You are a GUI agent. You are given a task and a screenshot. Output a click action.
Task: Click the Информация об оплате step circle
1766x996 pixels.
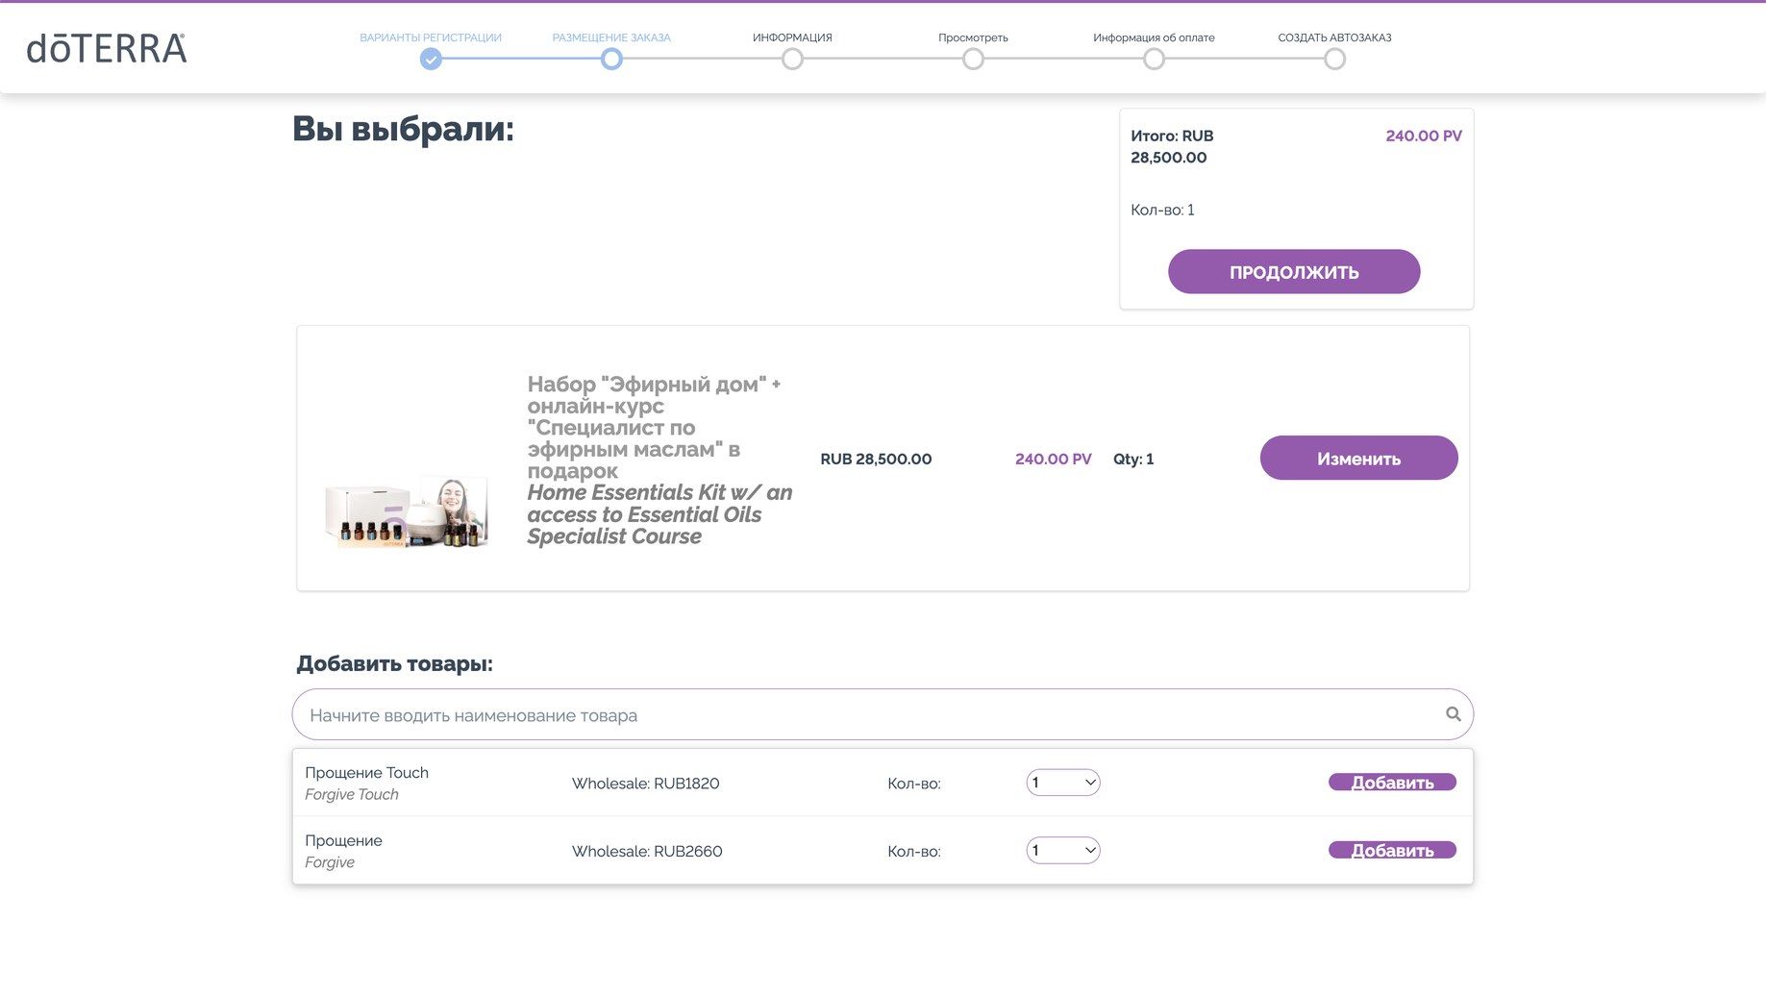(x=1154, y=60)
